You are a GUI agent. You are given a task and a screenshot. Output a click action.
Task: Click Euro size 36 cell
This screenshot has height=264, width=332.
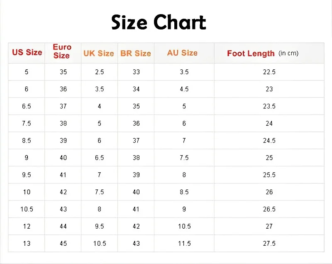(x=63, y=89)
